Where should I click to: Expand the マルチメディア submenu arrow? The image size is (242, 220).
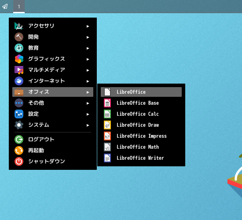pyautogui.click(x=88, y=70)
